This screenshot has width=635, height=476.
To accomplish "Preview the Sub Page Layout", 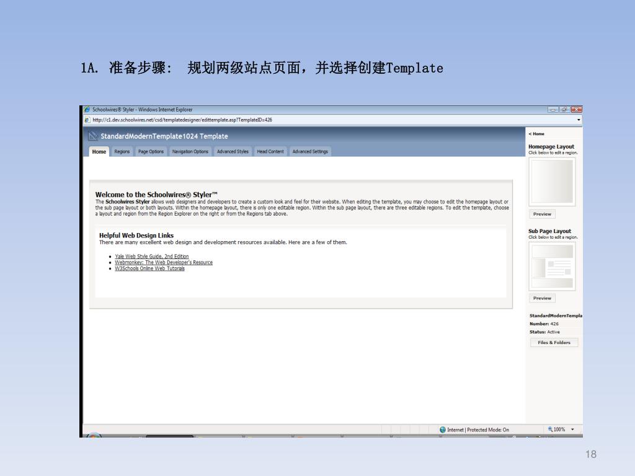I will coord(542,298).
